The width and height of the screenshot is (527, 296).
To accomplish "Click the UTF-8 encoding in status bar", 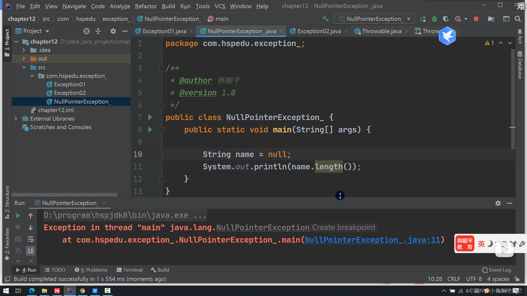I will point(474,279).
